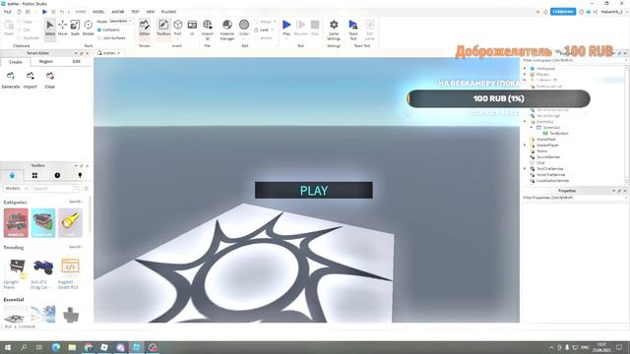Screen dimensions: 630x354
Task: Activate the Rotate tool
Action: [88, 28]
